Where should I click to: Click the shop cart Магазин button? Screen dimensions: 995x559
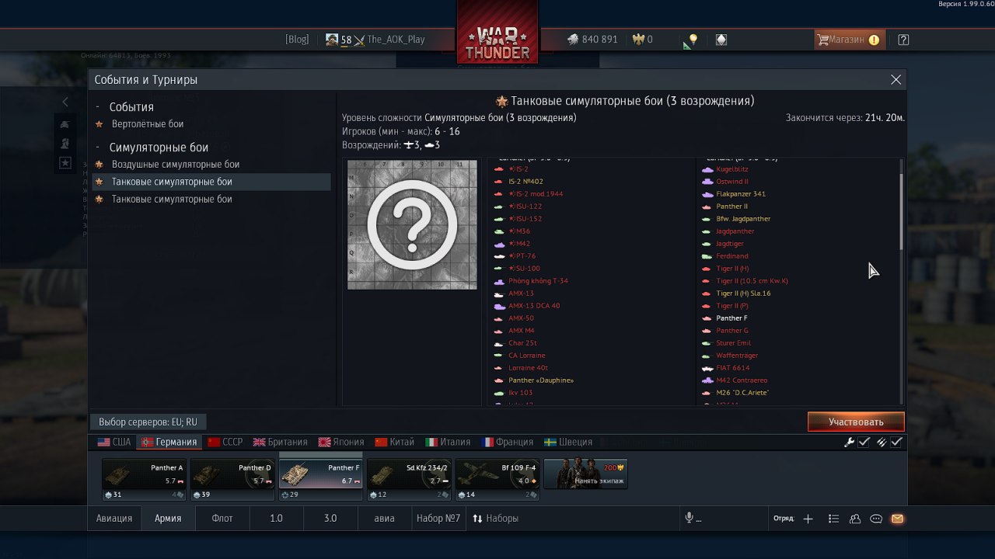pyautogui.click(x=849, y=40)
